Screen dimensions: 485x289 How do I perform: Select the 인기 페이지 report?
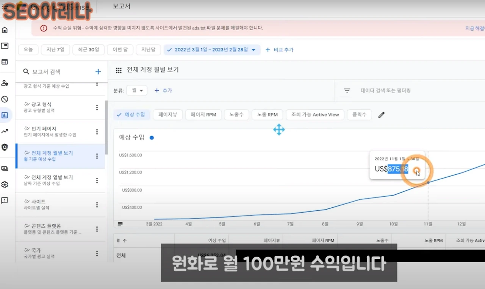pyautogui.click(x=60, y=132)
